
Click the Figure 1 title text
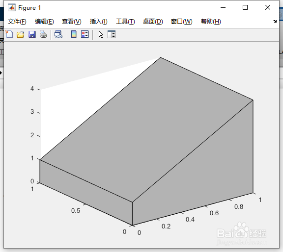29,8
